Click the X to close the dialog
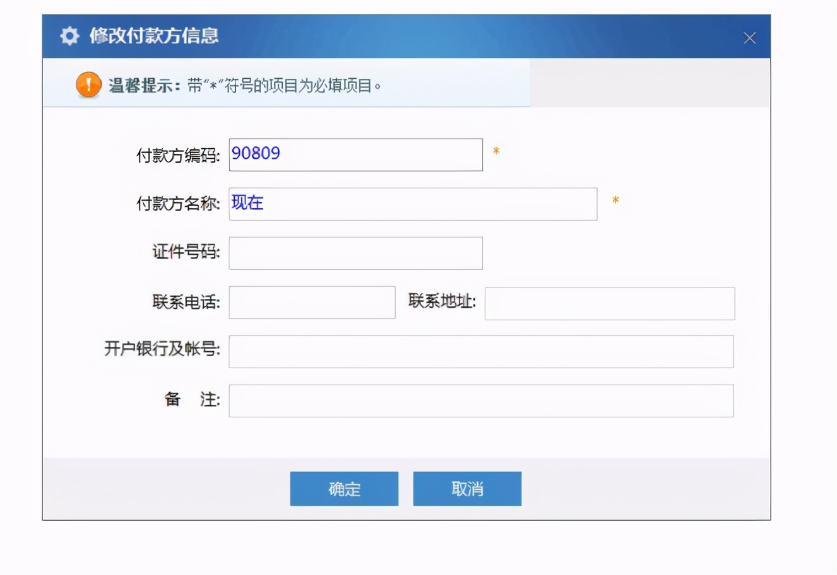837x575 pixels. tap(749, 37)
